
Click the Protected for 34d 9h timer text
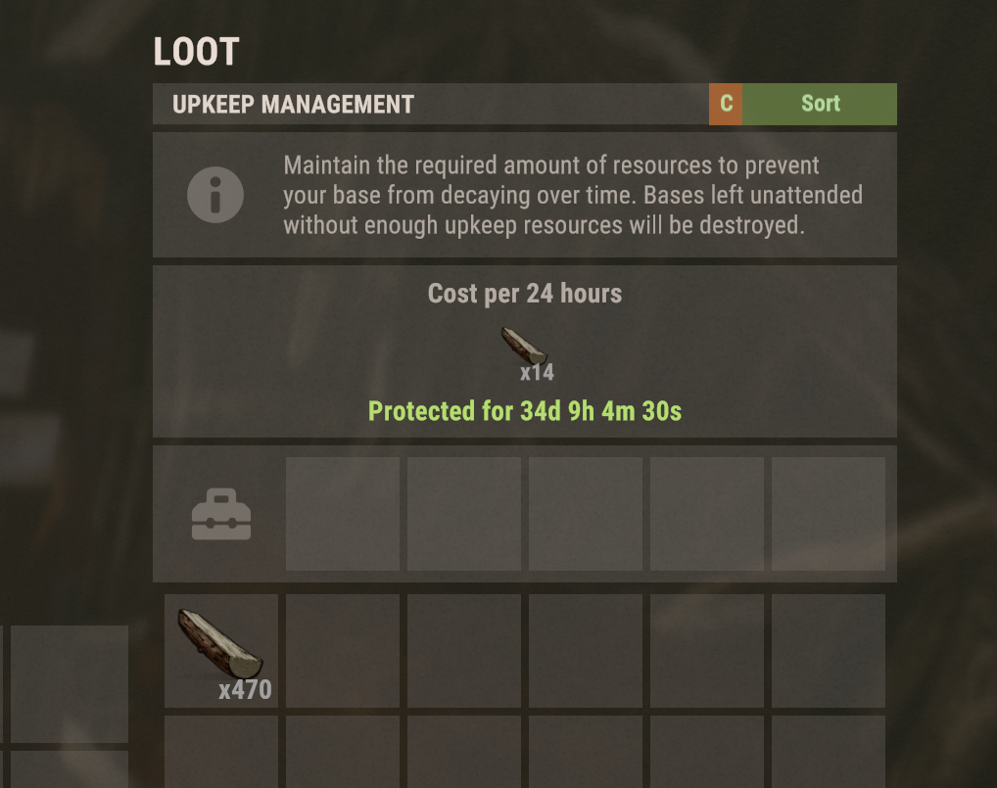(x=525, y=411)
